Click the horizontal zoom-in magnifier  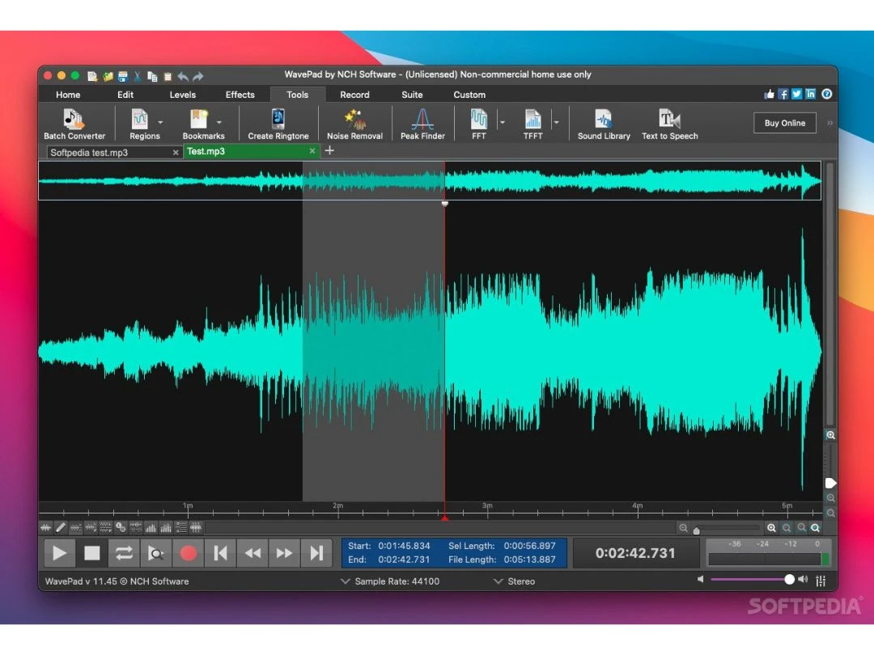(771, 527)
